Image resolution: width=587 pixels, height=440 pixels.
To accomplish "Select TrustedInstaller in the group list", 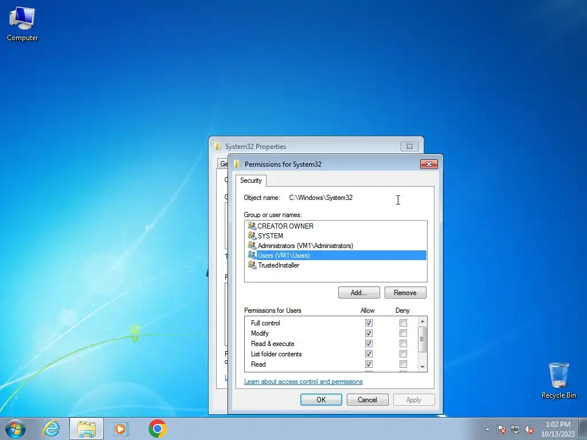I will point(279,265).
